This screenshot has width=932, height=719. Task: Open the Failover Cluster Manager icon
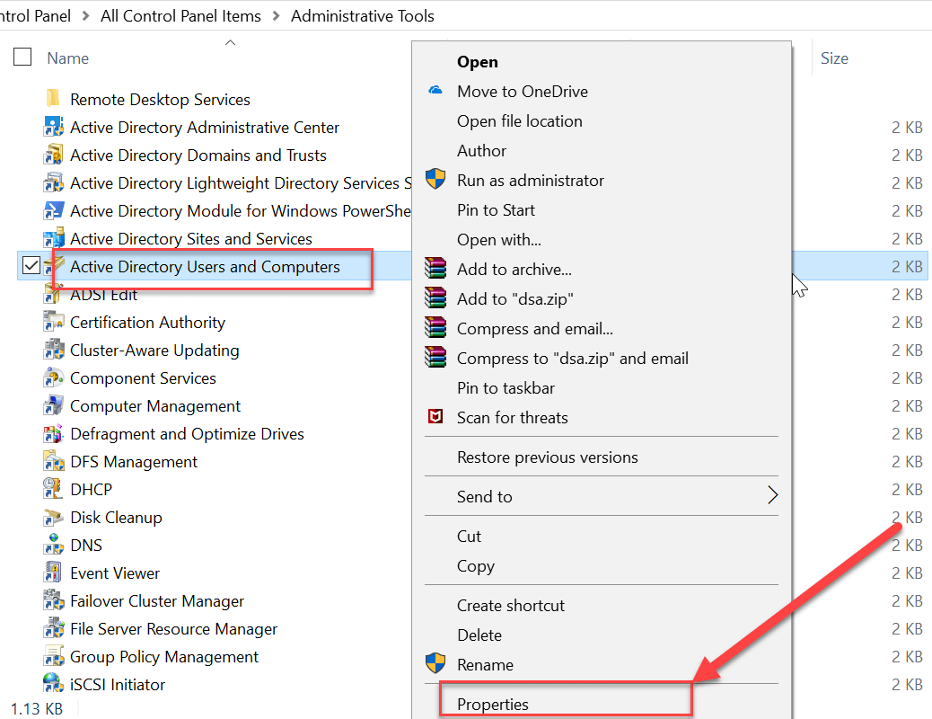pyautogui.click(x=53, y=600)
